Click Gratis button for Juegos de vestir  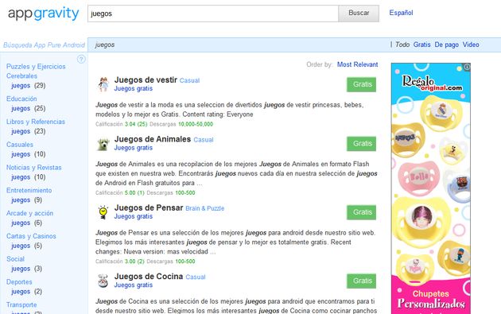[x=361, y=84]
